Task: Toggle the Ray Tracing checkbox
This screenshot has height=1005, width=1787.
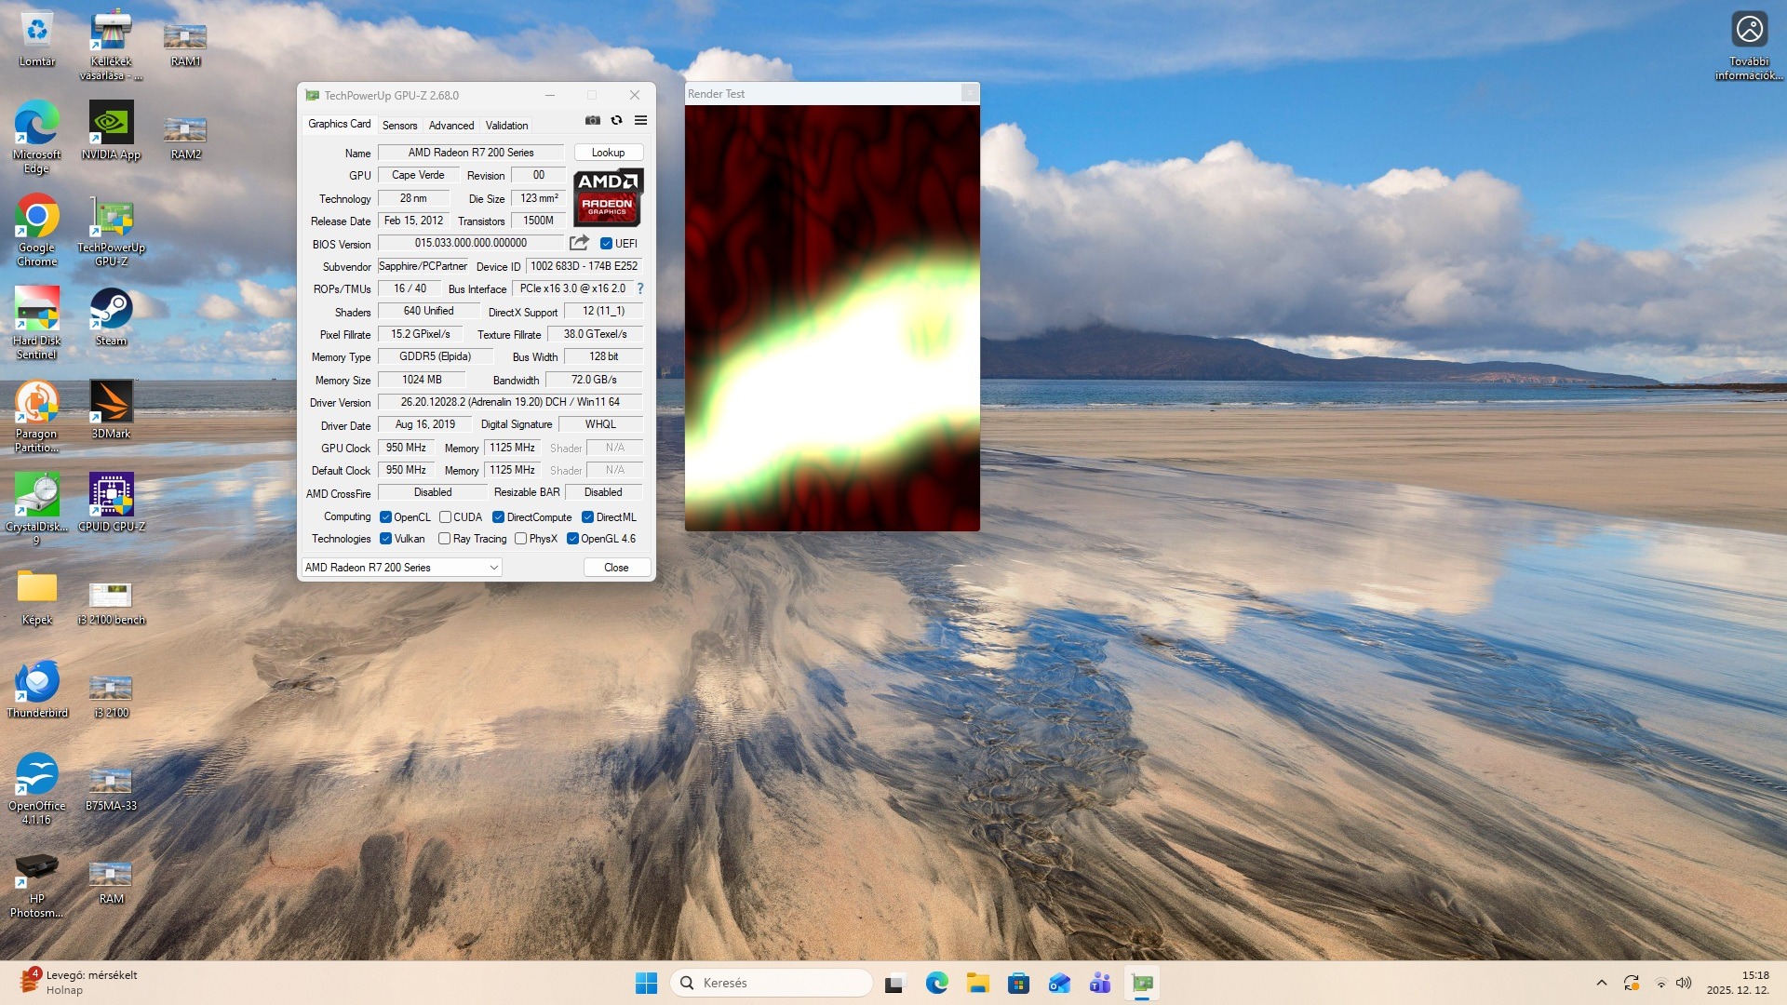Action: pyautogui.click(x=445, y=539)
